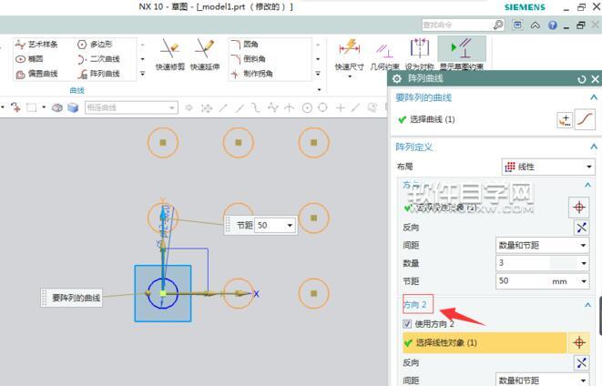Screen dimensions: 602x386
Task: Open the 节距 mm field dropdown arrow
Action: point(584,281)
